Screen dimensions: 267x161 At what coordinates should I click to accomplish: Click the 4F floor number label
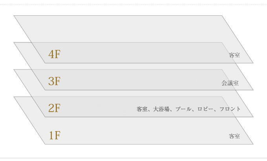click(x=54, y=54)
